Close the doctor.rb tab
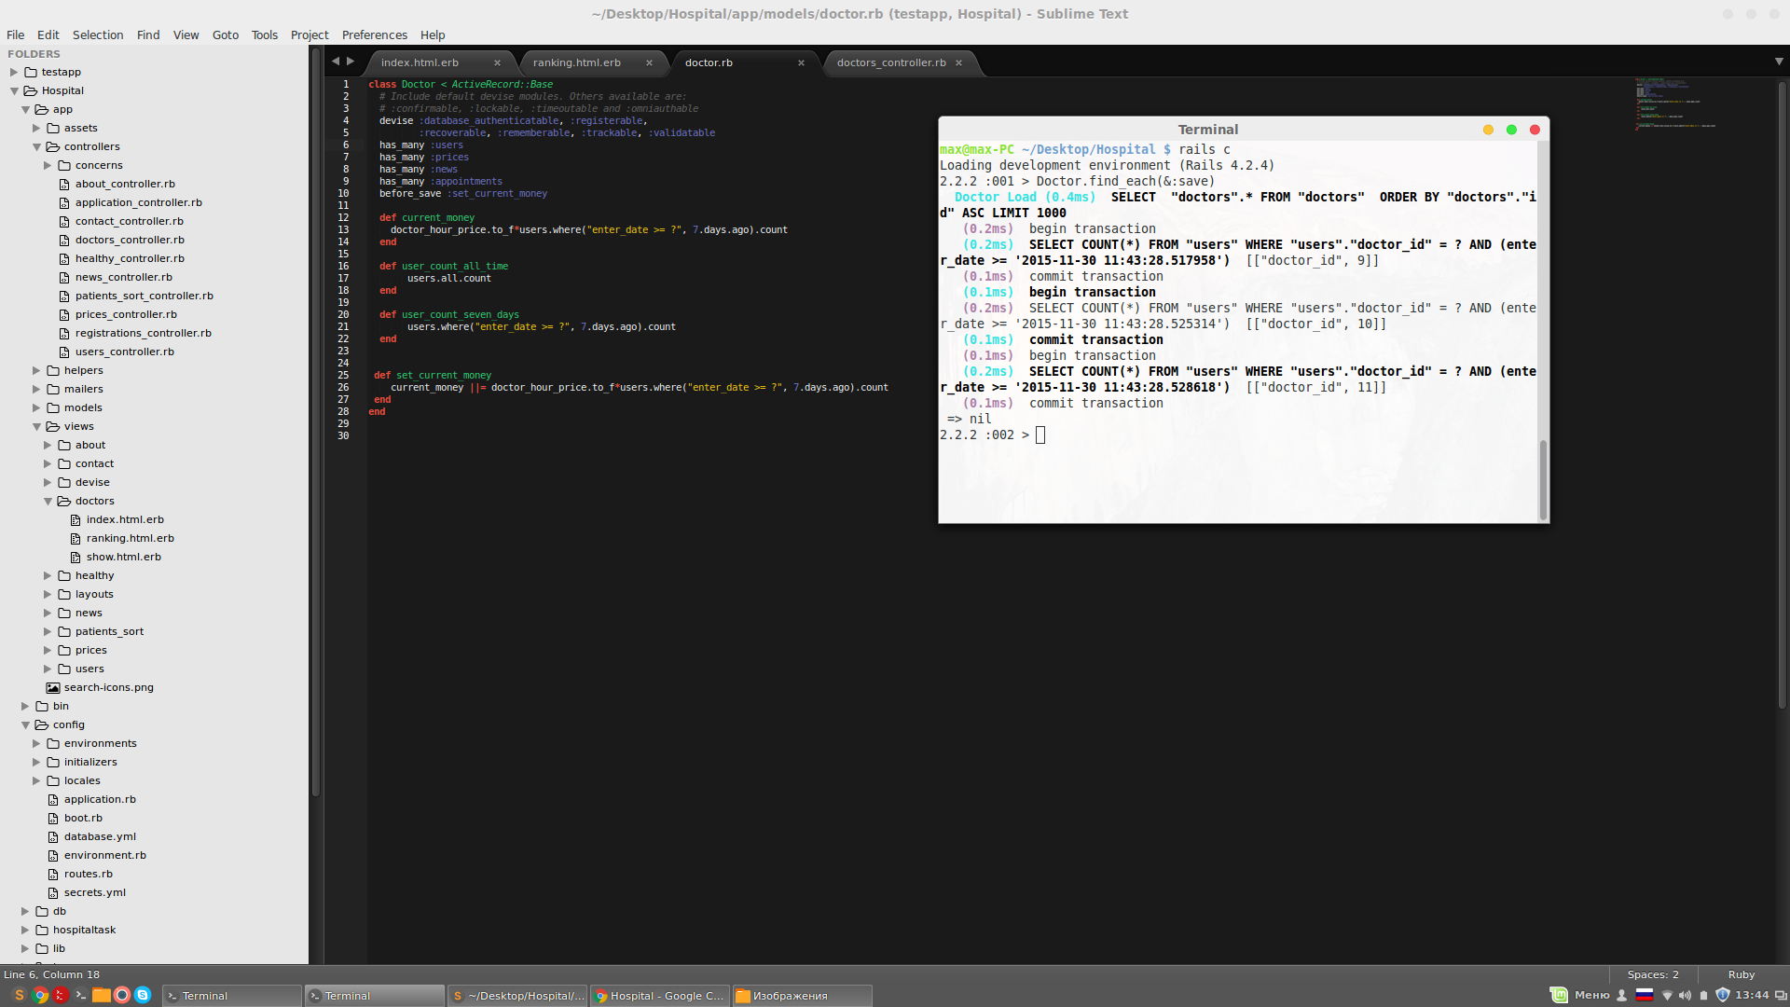Screen dimensions: 1790x1007 coord(801,62)
